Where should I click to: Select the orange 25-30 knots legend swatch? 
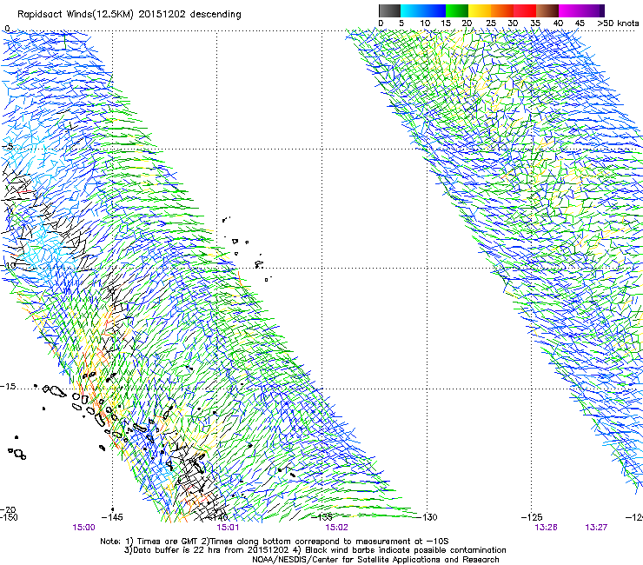coord(502,10)
